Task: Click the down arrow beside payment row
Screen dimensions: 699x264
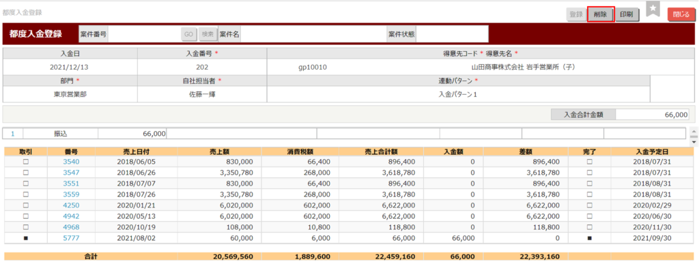Action: pos(694,142)
